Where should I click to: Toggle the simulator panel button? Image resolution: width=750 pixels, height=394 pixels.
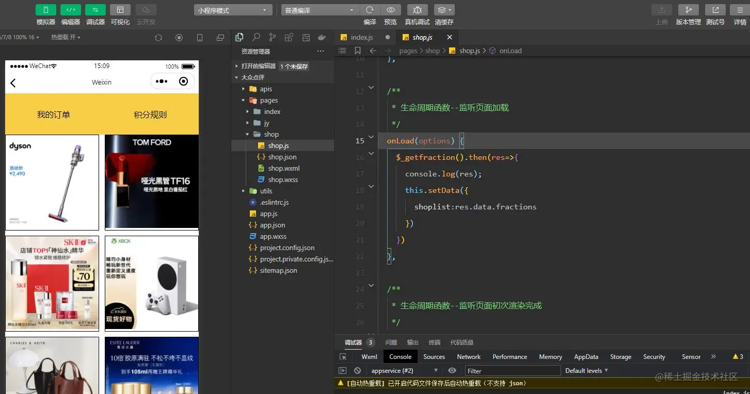(45, 10)
